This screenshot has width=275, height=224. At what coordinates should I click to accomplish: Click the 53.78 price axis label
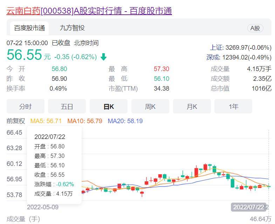pos(14,195)
